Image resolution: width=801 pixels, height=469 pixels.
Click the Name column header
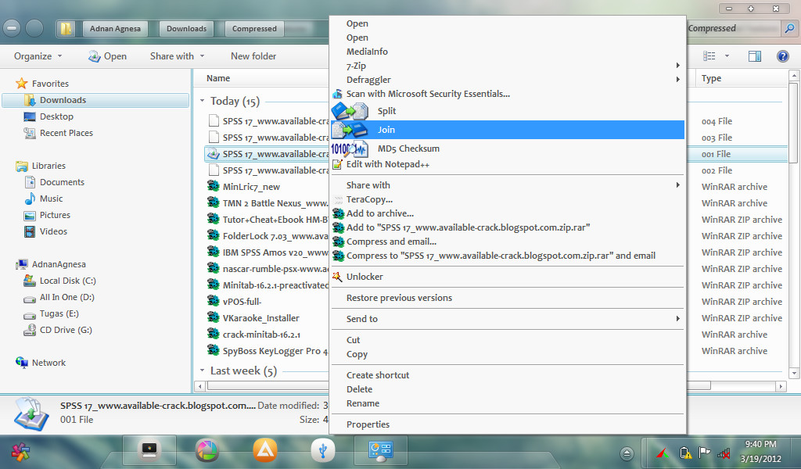pos(218,78)
